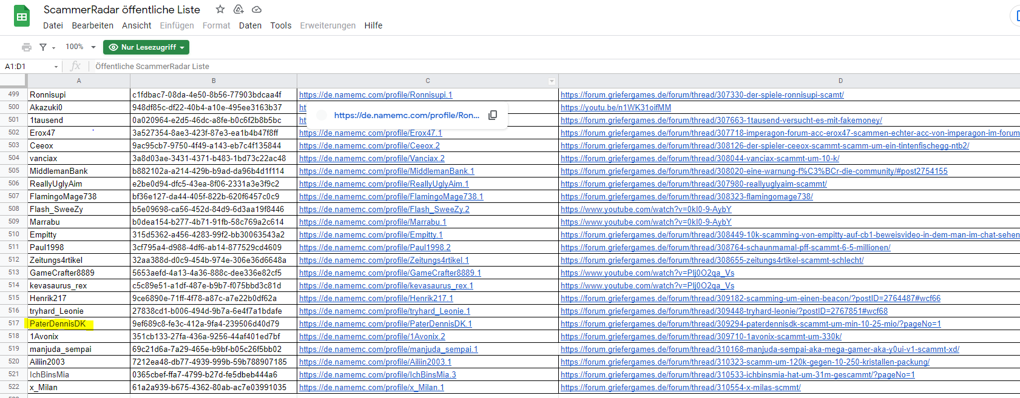Open the filter views dropdown arrow
This screenshot has width=1020, height=398.
(x=53, y=48)
